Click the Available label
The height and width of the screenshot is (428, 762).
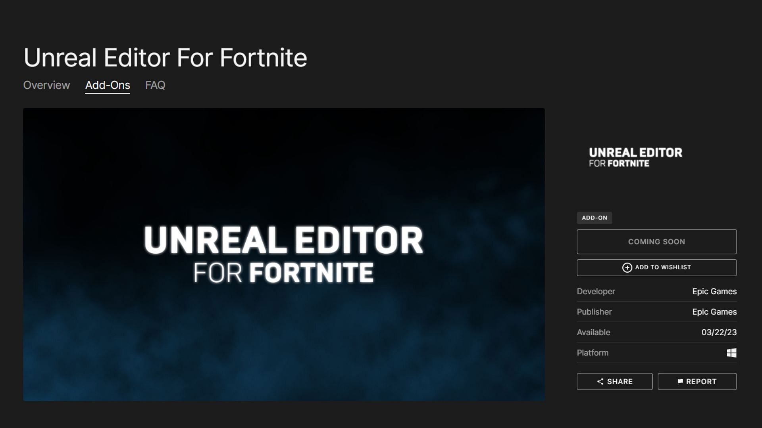pos(593,332)
